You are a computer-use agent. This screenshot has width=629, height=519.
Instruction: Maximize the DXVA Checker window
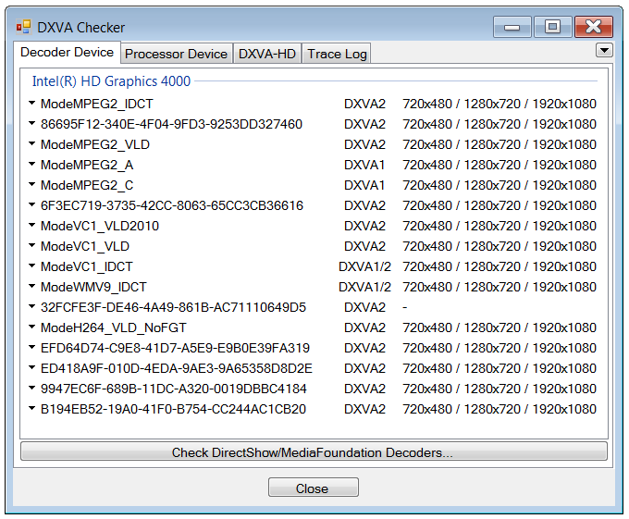coord(553,27)
